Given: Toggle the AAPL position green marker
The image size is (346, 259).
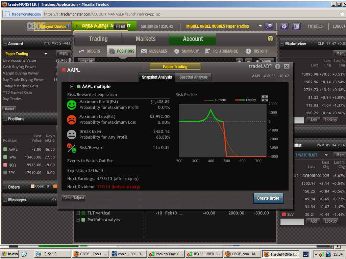Looking at the screenshot, I should tap(5, 149).
